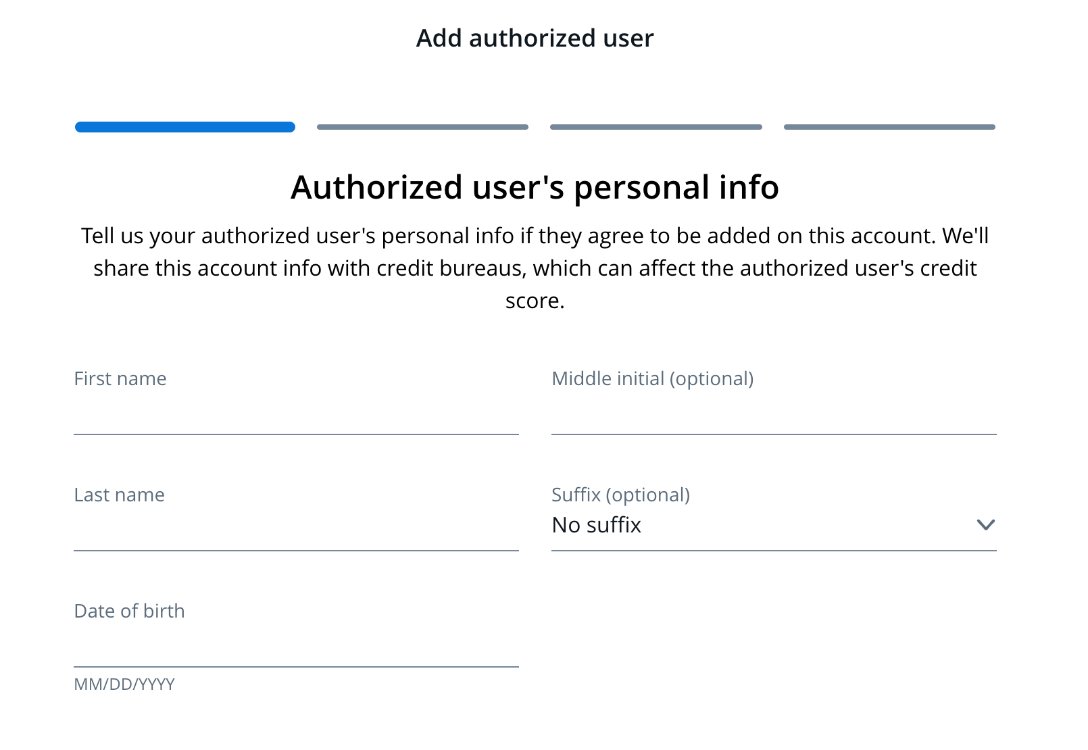1088x750 pixels.
Task: Select the second progress bar segment
Action: [x=422, y=126]
